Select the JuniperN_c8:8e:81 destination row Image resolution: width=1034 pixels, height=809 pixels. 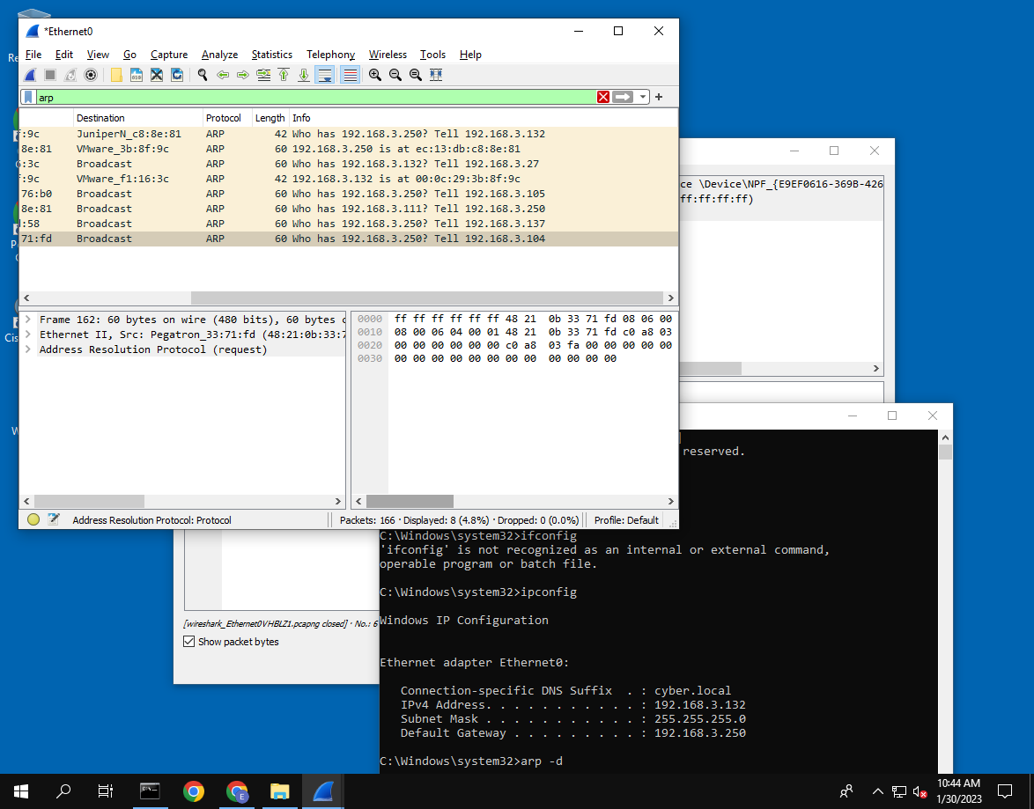(348, 134)
